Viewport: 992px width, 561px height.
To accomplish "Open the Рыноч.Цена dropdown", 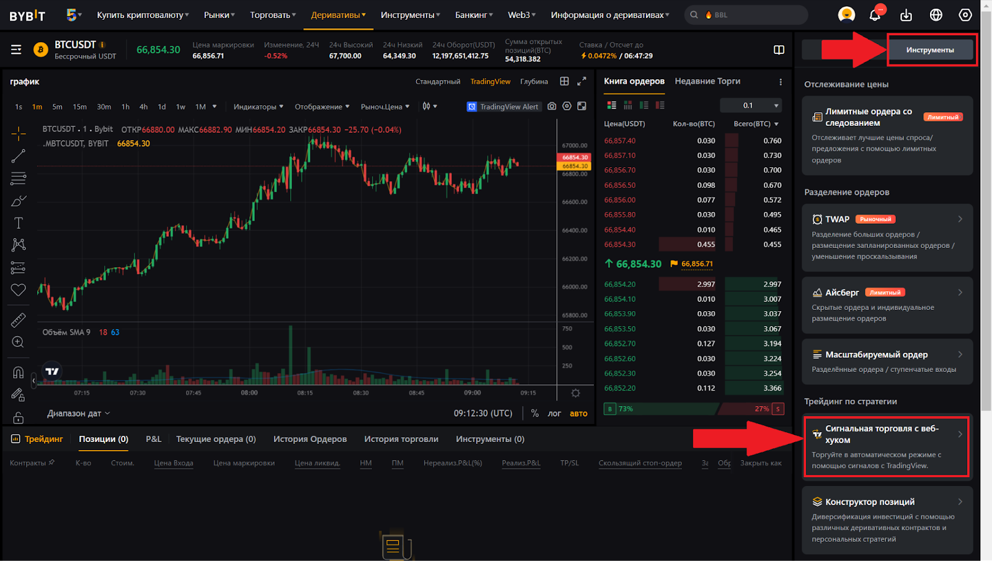I will pos(385,107).
